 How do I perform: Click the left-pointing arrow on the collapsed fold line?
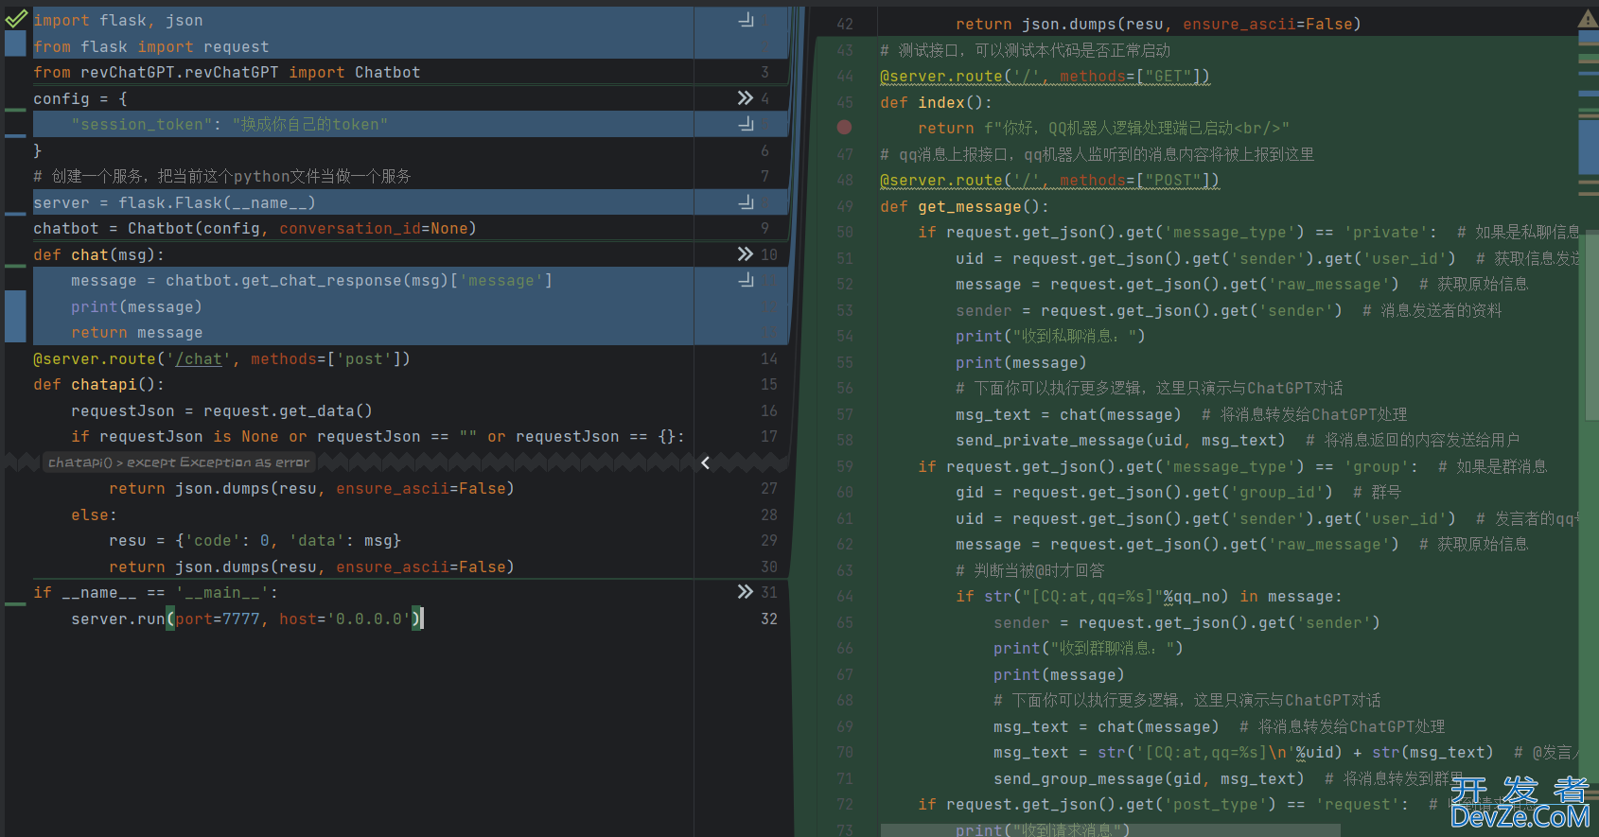click(705, 462)
